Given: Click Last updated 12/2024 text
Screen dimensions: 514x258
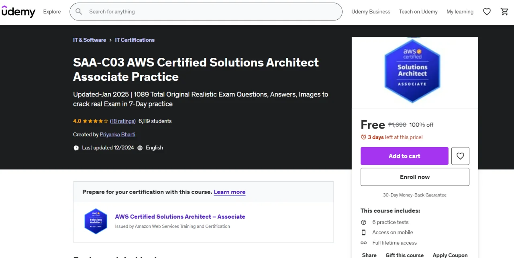Looking at the screenshot, I should coord(108,148).
